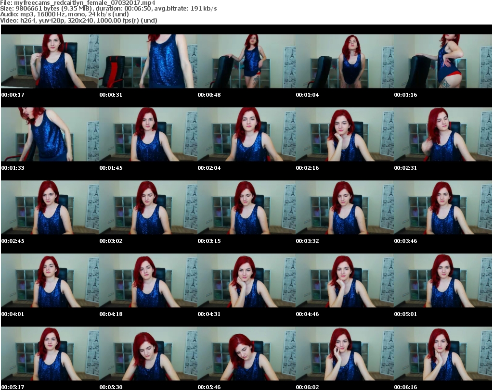Select the timestamp text 00:00:48

pos(209,95)
